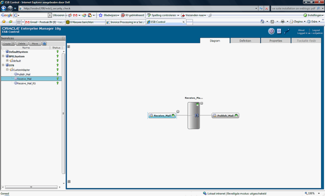Click the browser address bar
Viewport: 325px width, 196px height.
coord(137,8)
